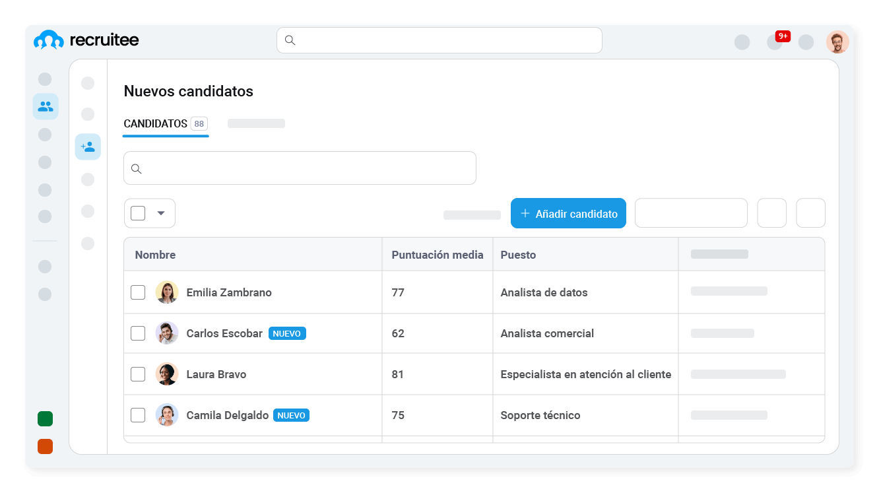
Task: Open the notifications bell with 9+ badge
Action: pos(775,42)
